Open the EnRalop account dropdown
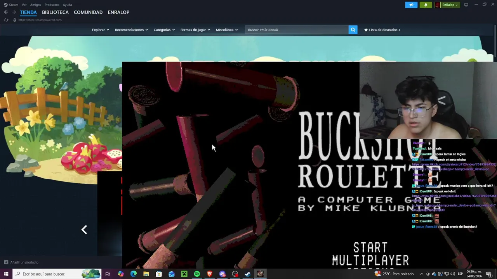 coord(447,5)
